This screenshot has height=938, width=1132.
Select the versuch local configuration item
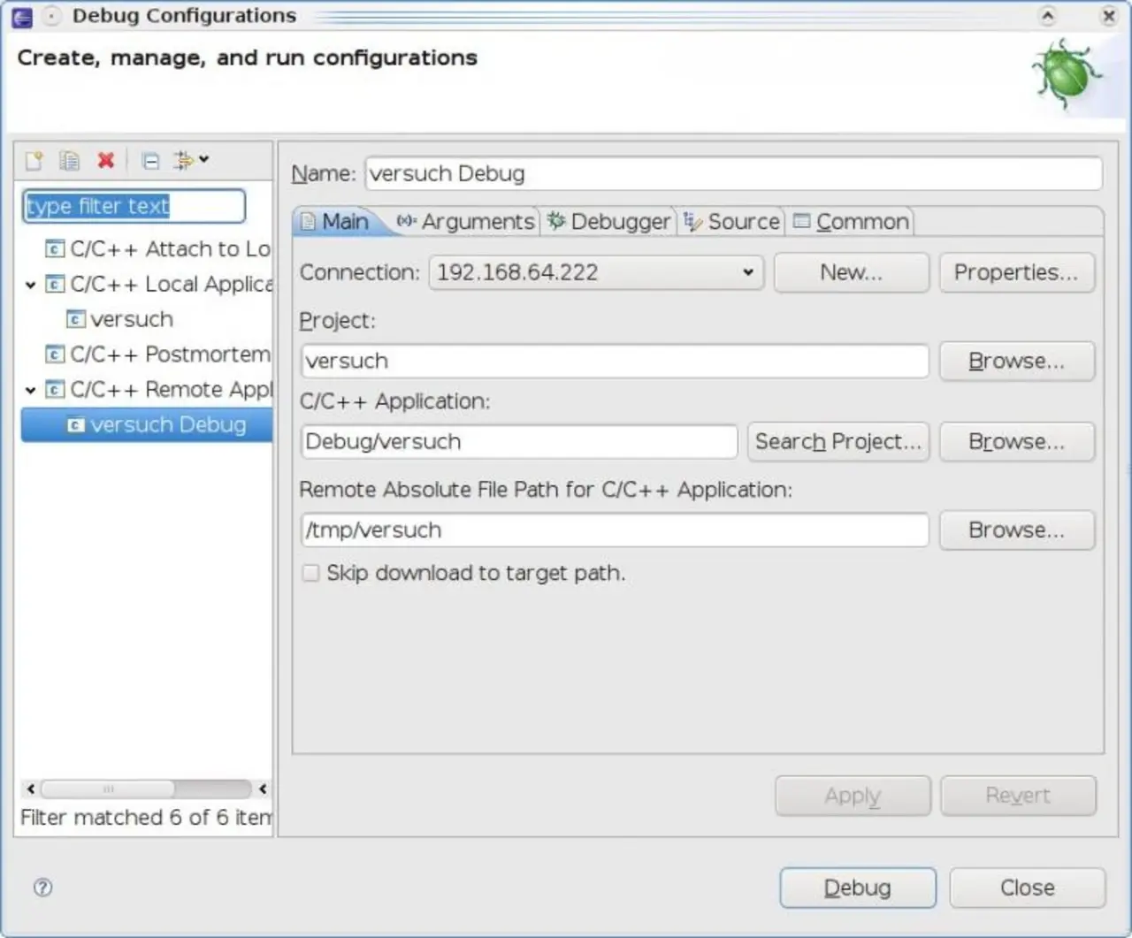tap(131, 319)
